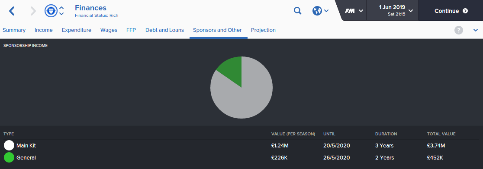Expand the club switcher up-down arrows

61,11
